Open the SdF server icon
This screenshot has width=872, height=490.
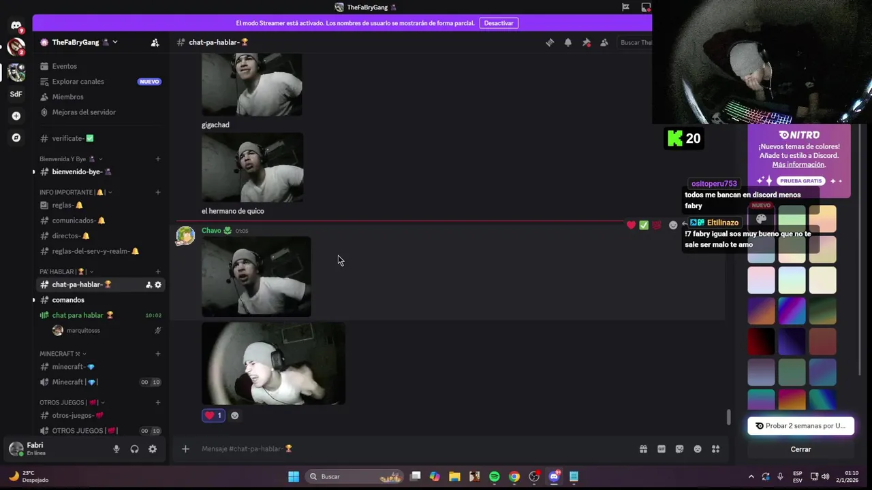coord(16,94)
